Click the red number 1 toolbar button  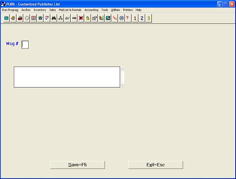point(135,18)
